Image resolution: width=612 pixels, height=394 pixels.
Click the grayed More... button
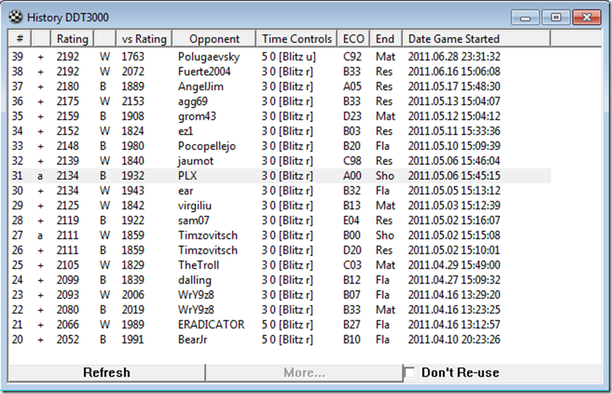coord(304,373)
